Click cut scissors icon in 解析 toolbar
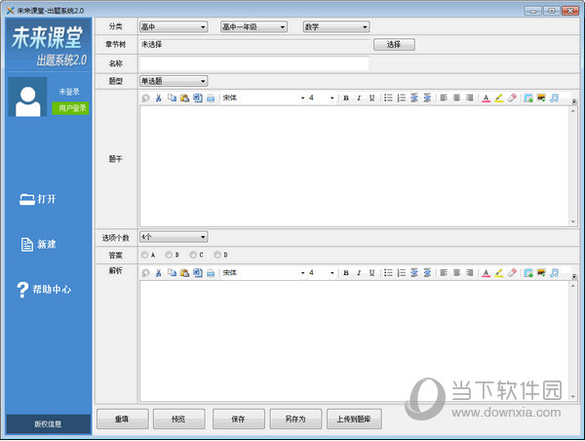Image resolution: width=585 pixels, height=441 pixels. pyautogui.click(x=159, y=273)
